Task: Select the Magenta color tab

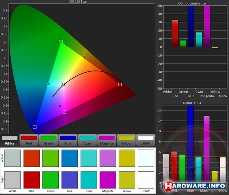Action: (107, 140)
